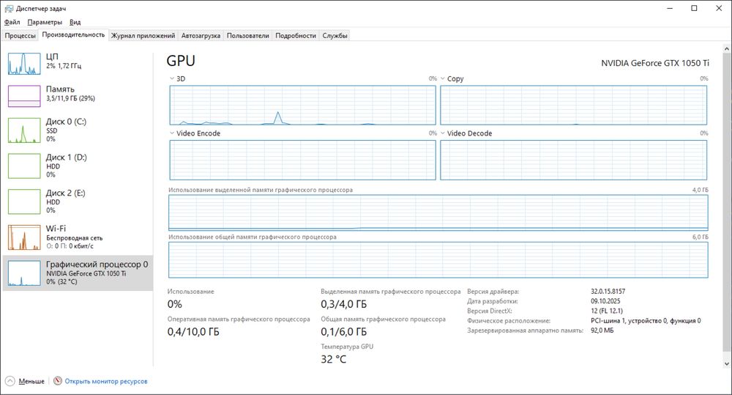Select the Memory usage mini graph
Viewport: 732px width, 395px height.
click(25, 97)
